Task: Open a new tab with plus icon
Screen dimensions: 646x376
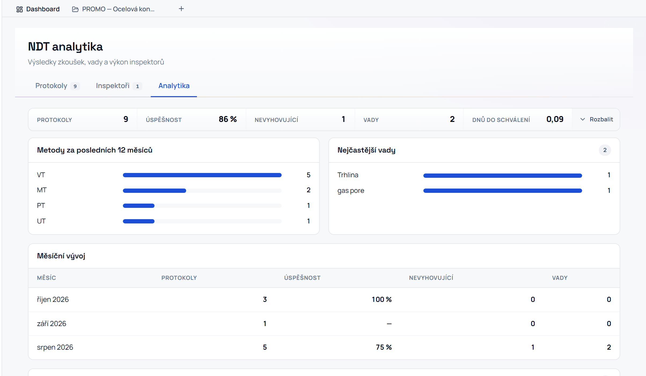Action: click(x=181, y=9)
